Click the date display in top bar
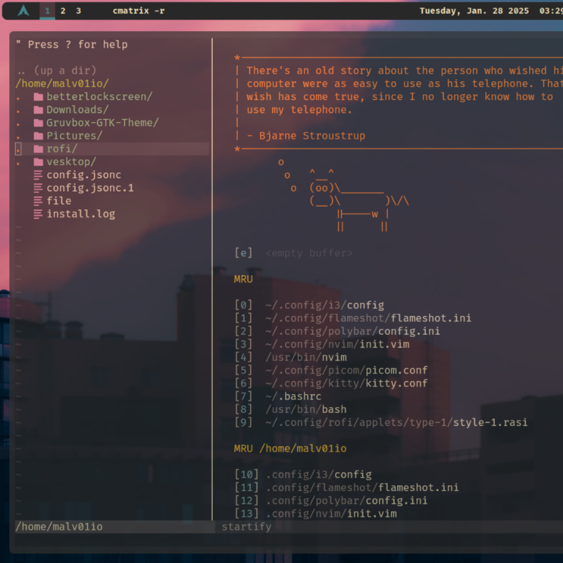 click(x=474, y=10)
